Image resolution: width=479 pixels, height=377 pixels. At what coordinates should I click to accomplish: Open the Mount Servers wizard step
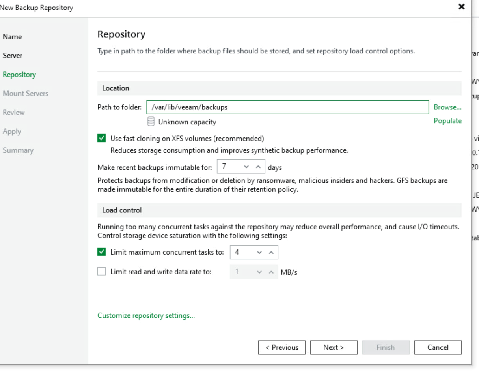tap(26, 94)
